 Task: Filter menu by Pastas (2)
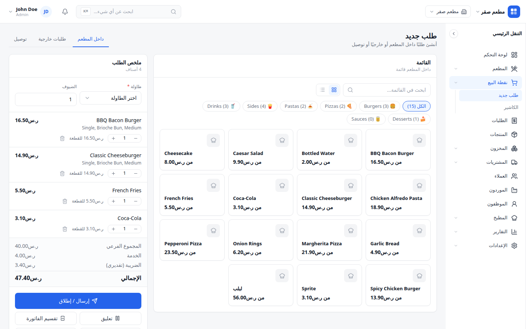pyautogui.click(x=299, y=106)
